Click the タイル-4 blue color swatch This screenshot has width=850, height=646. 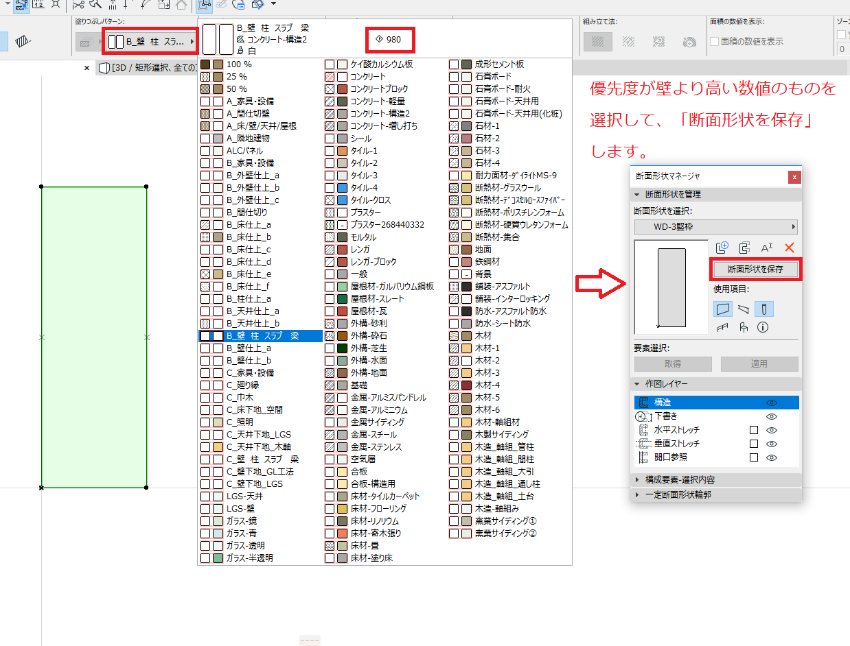click(x=343, y=187)
